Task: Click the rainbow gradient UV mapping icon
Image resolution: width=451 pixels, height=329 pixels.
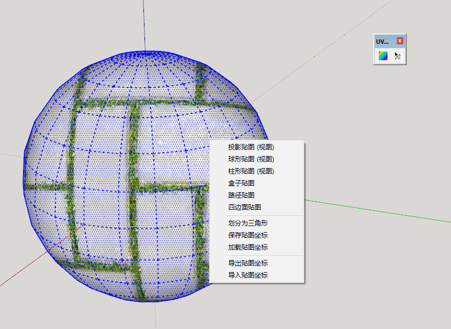Action: pyautogui.click(x=383, y=56)
